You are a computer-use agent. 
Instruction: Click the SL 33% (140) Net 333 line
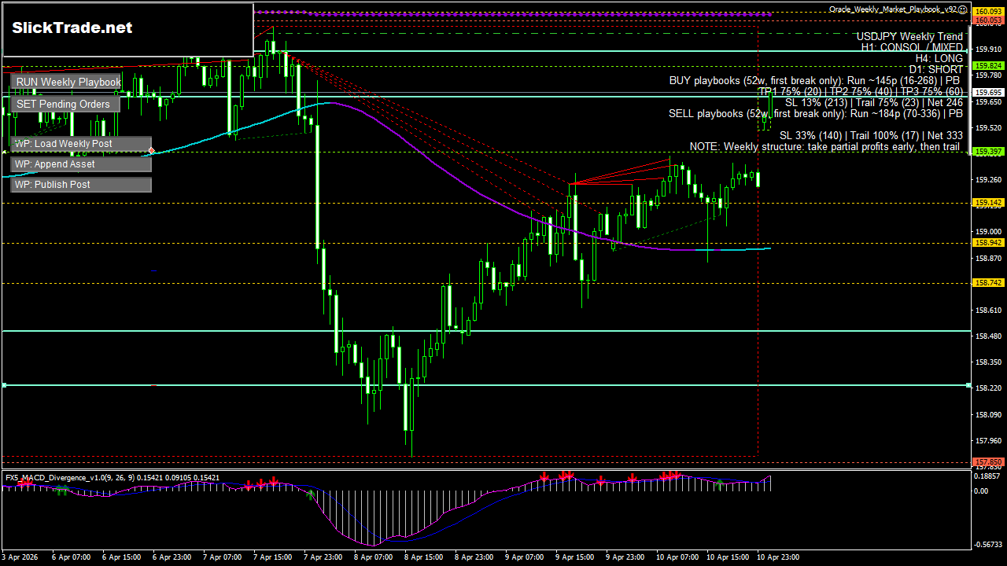(x=871, y=135)
